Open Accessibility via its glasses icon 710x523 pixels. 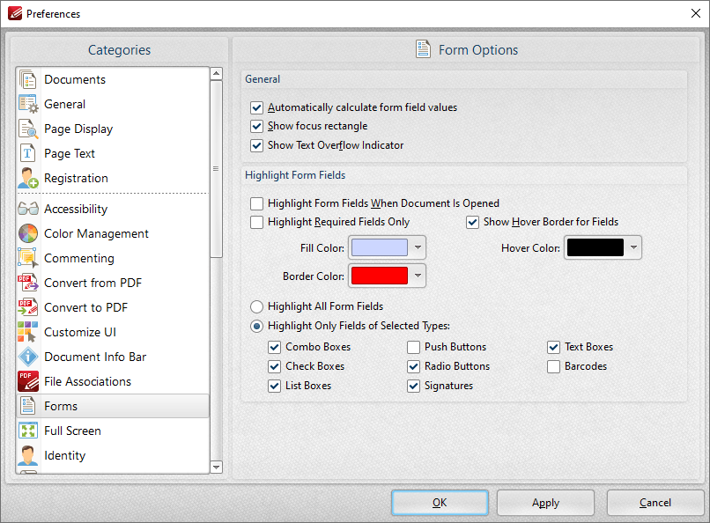28,209
